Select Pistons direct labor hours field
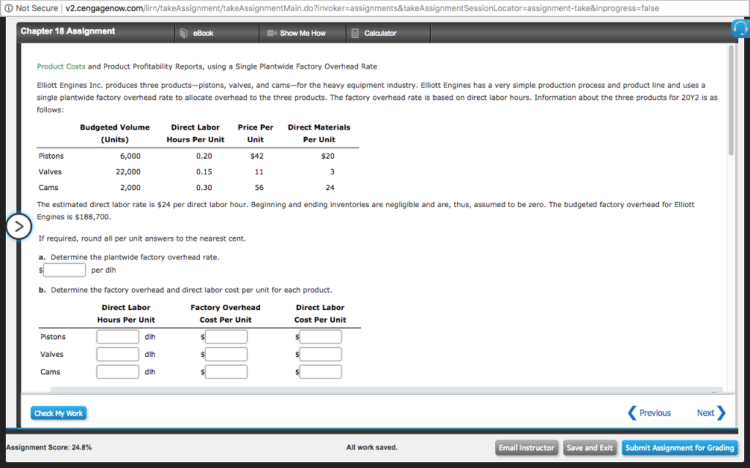The height and width of the screenshot is (468, 750). pyautogui.click(x=117, y=337)
